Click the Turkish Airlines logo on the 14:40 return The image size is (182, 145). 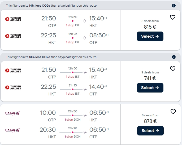click(13, 87)
